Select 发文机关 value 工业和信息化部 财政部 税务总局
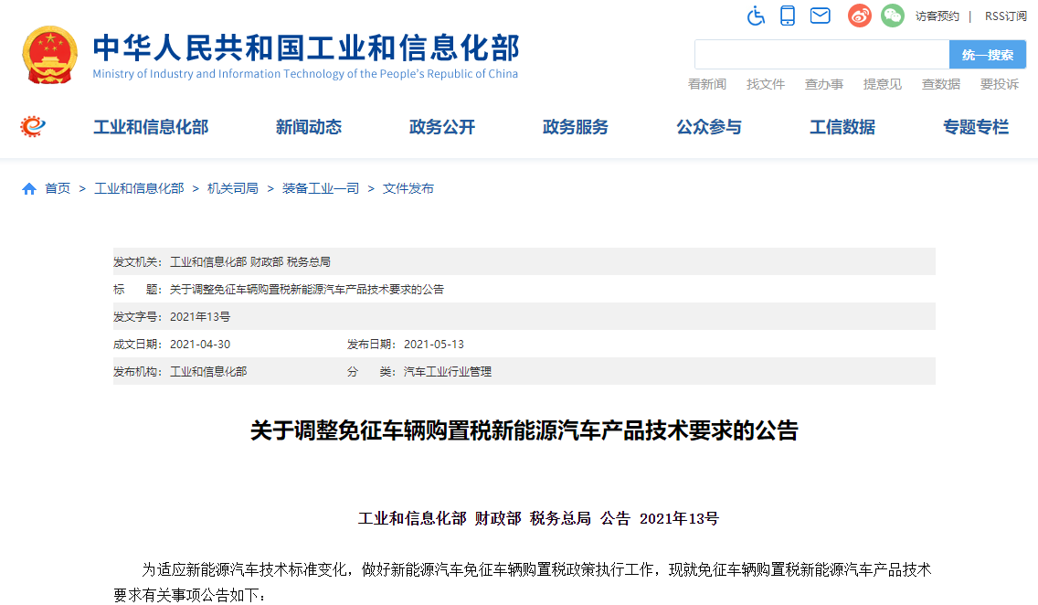1038x605 pixels. coord(250,262)
